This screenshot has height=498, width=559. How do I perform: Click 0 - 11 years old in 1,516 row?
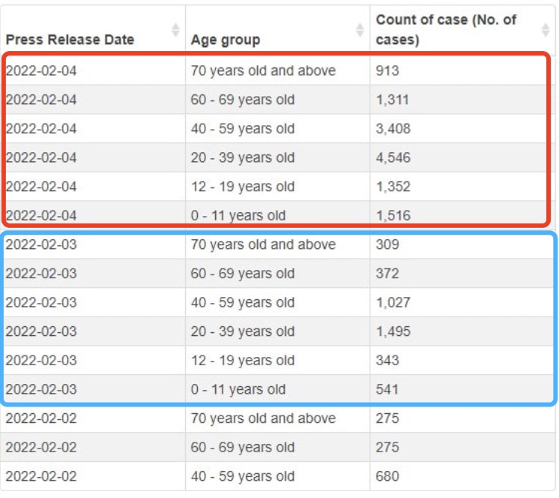(x=238, y=215)
